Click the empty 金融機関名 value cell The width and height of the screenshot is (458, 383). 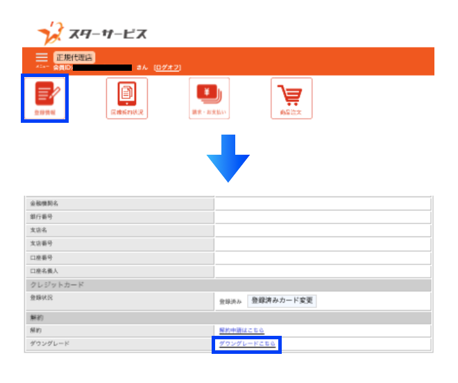tap(323, 203)
